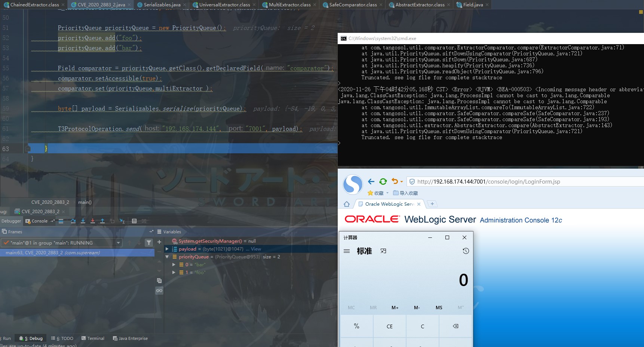Click the browser orange undo icon
This screenshot has height=347, width=644.
point(395,181)
